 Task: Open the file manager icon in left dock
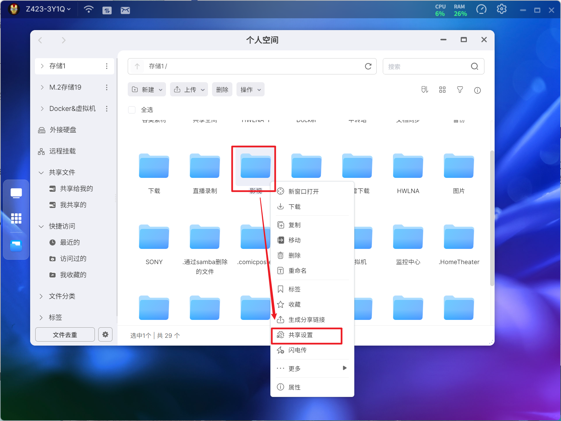tap(16, 245)
